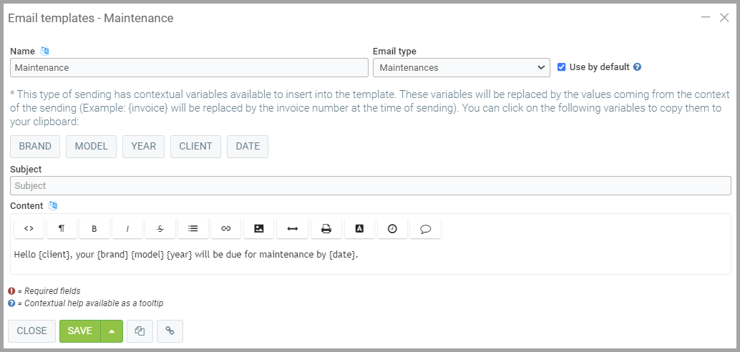
Task: Open the Save button dropdown arrow
Action: pyautogui.click(x=112, y=331)
